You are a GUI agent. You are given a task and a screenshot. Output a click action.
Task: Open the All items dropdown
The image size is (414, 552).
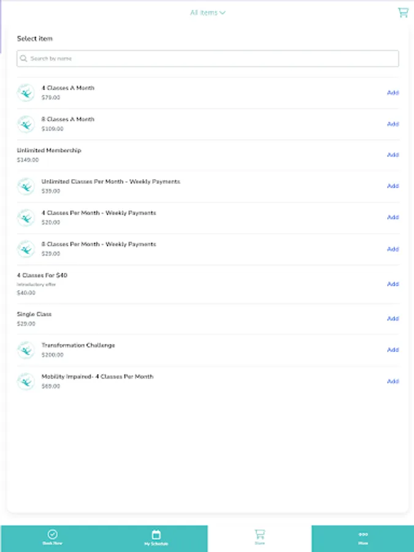(x=207, y=12)
